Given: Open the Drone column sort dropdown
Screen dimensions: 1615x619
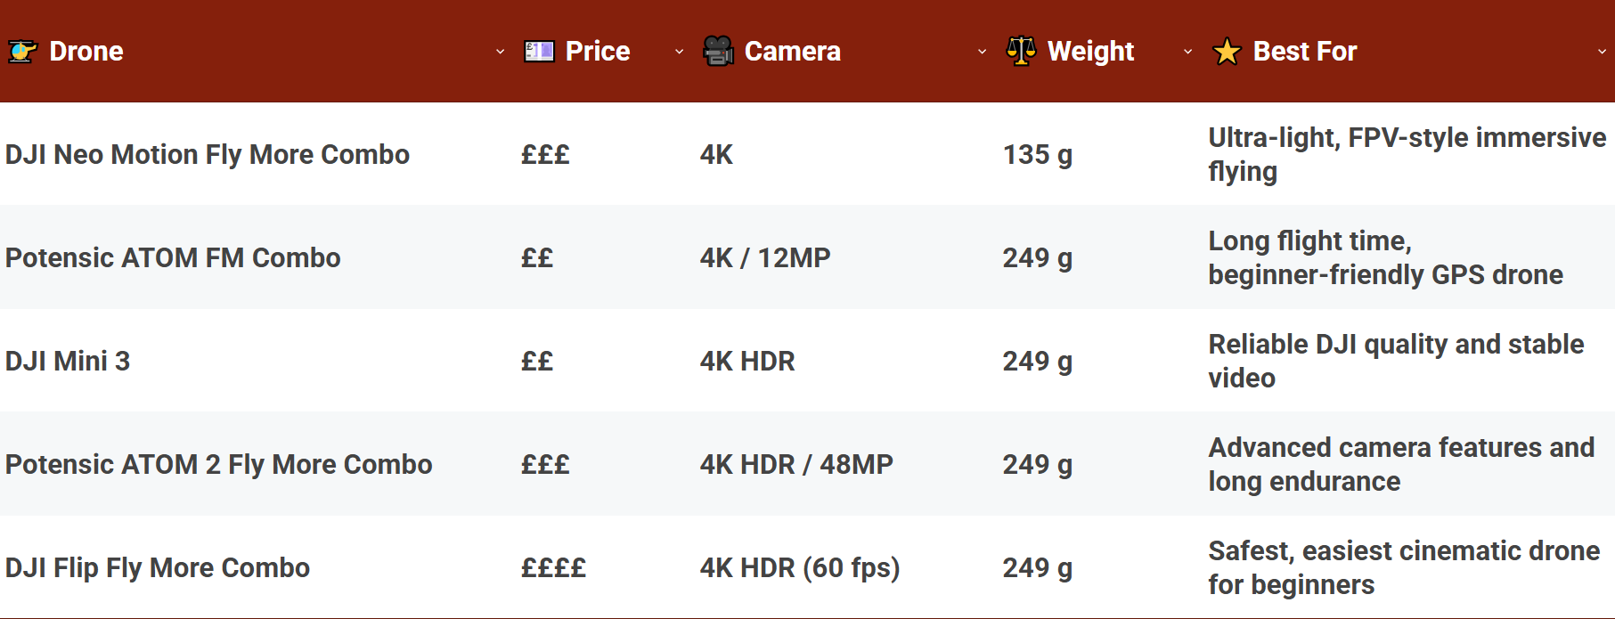Looking at the screenshot, I should coord(500,53).
